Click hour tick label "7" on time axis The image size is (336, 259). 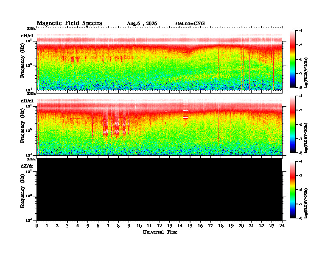[x=109, y=226]
